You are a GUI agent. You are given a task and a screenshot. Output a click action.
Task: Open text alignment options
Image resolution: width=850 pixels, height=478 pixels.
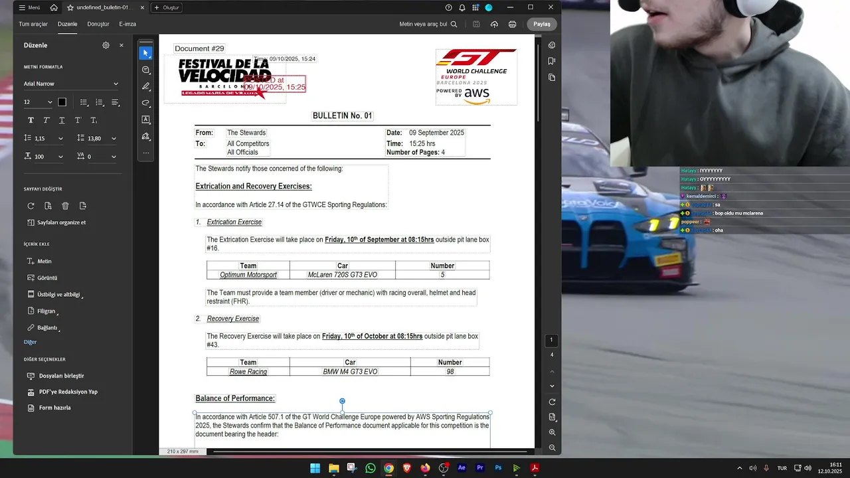coord(116,102)
